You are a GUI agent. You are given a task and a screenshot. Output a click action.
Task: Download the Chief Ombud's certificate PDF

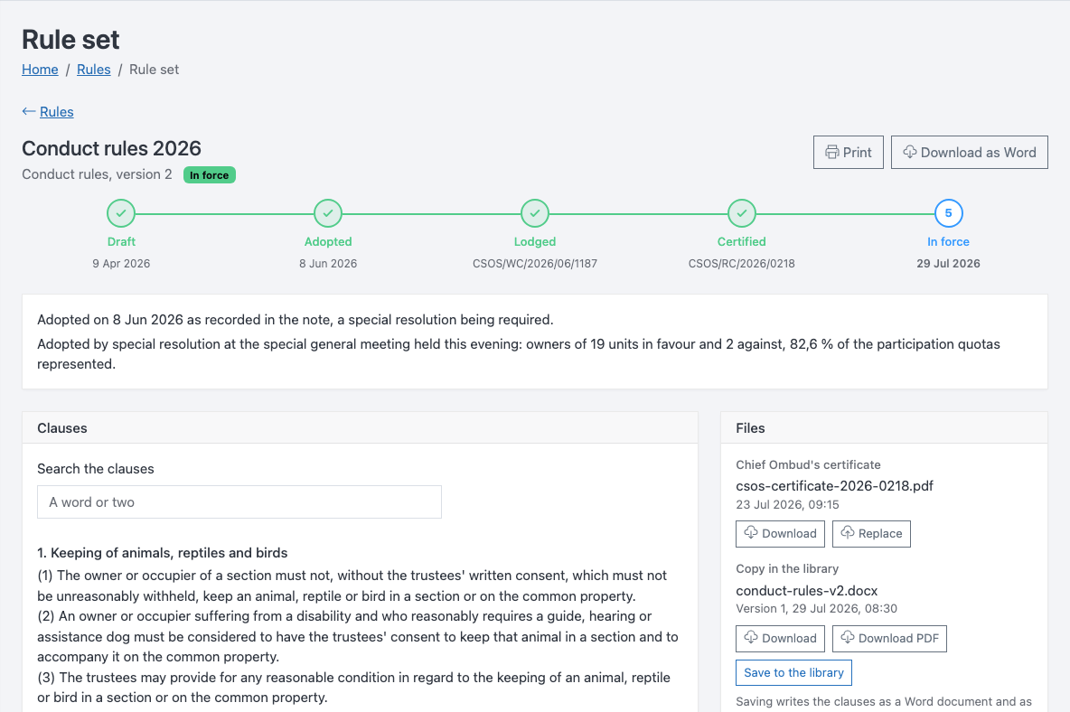[x=780, y=534]
